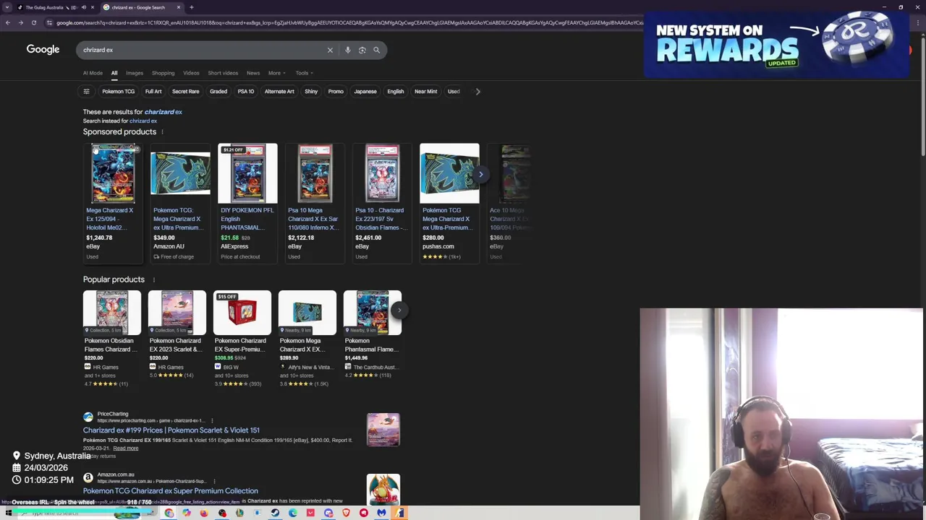Go forward in browser history
This screenshot has width=926, height=520.
pos(21,22)
